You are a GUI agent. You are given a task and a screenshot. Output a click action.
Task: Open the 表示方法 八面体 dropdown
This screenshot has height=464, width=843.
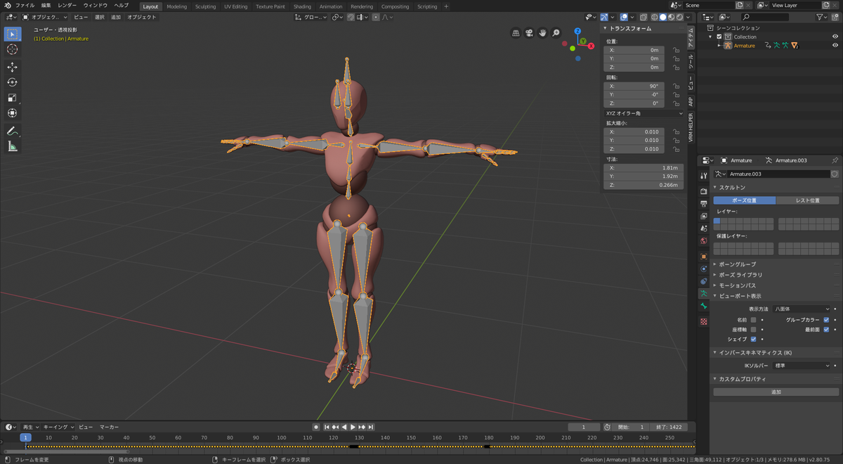(x=802, y=309)
